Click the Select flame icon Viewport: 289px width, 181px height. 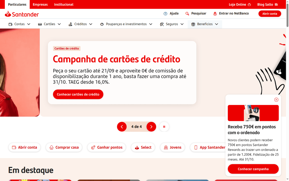click(x=137, y=147)
